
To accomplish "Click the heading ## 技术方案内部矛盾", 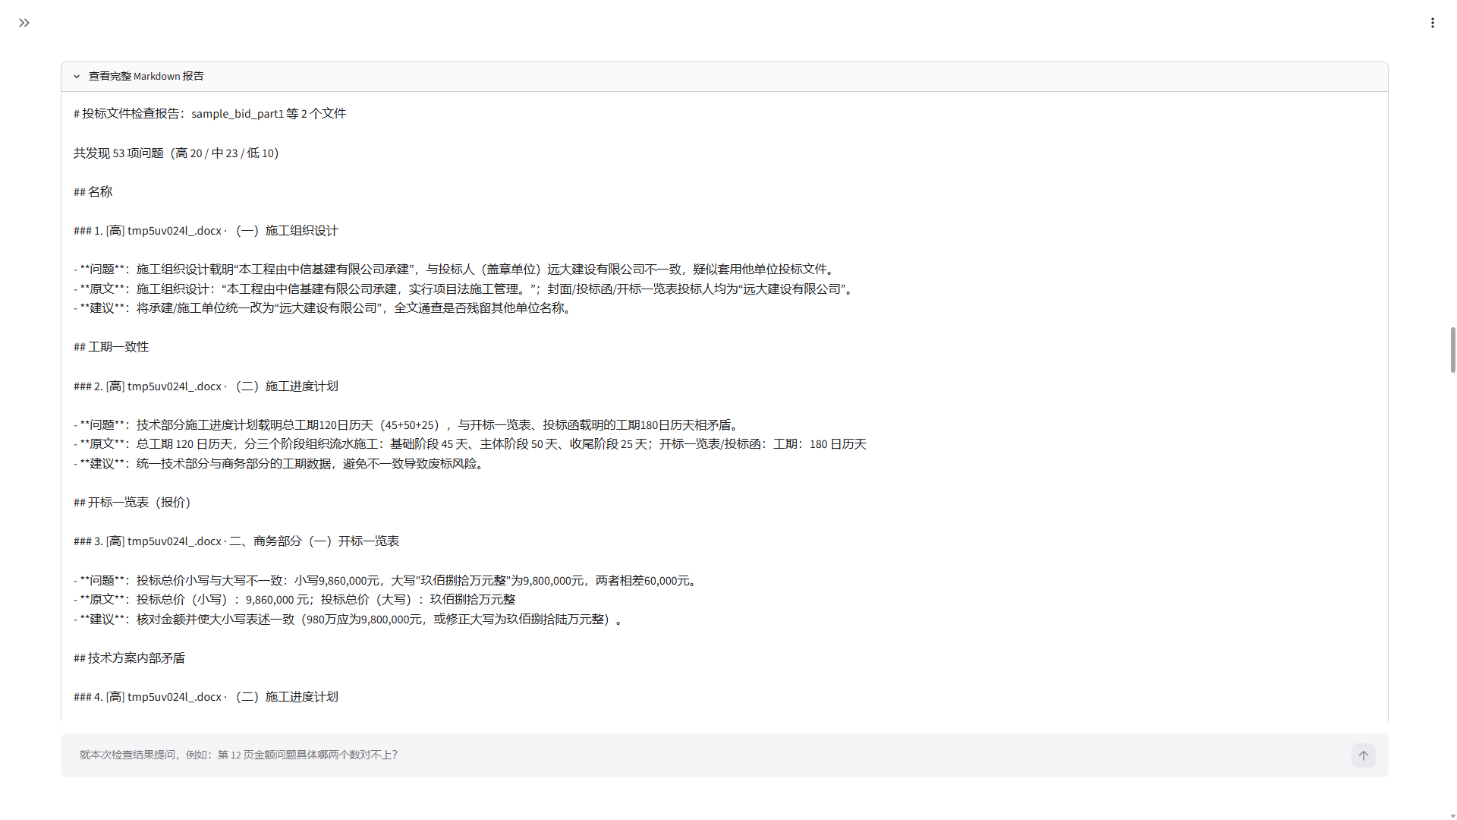I will pos(129,658).
